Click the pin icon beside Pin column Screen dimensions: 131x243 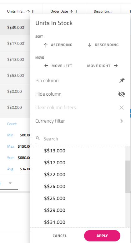point(122,81)
